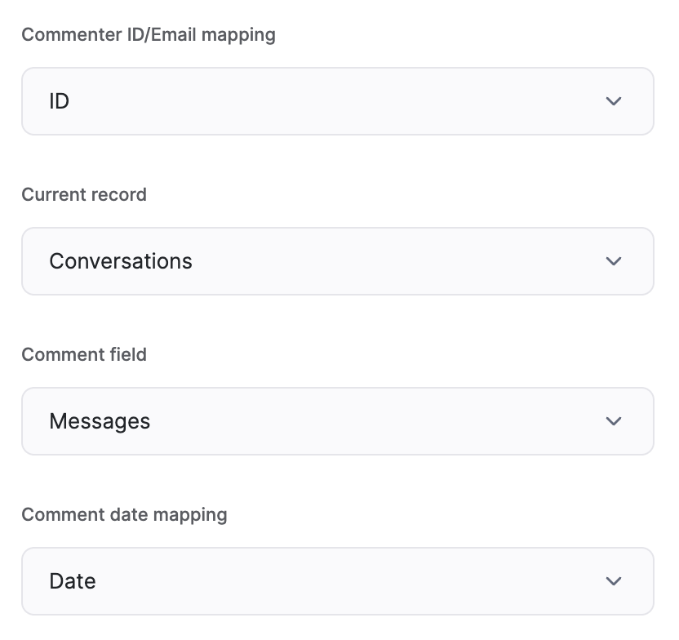
Task: Click the Current record label
Action: (x=84, y=194)
